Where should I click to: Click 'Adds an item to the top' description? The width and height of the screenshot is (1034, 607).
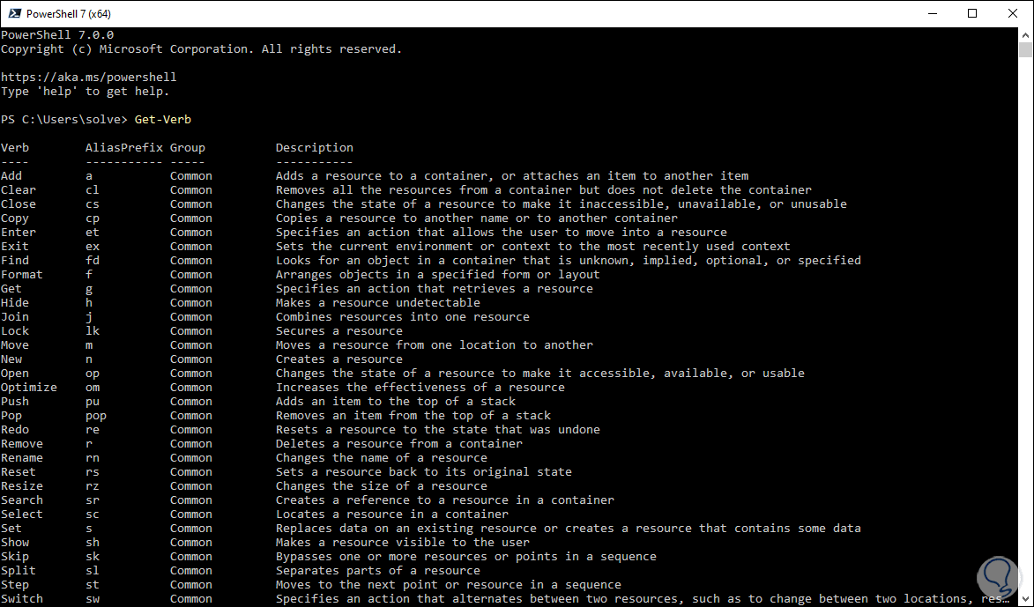(396, 402)
